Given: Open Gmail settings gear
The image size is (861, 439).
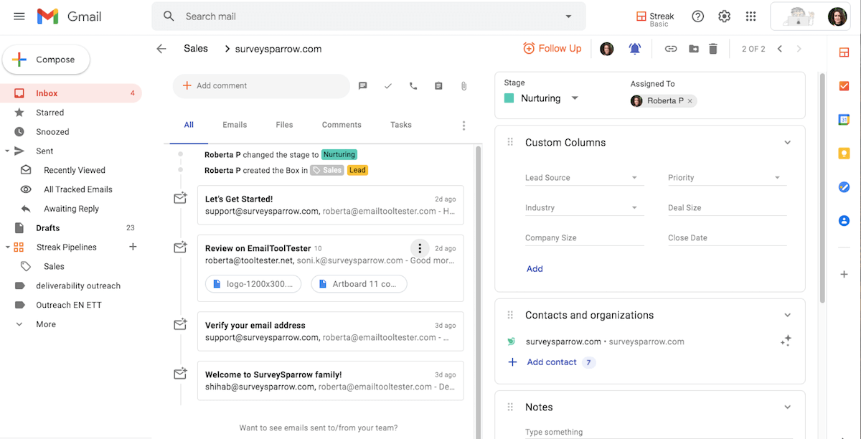Looking at the screenshot, I should (724, 16).
